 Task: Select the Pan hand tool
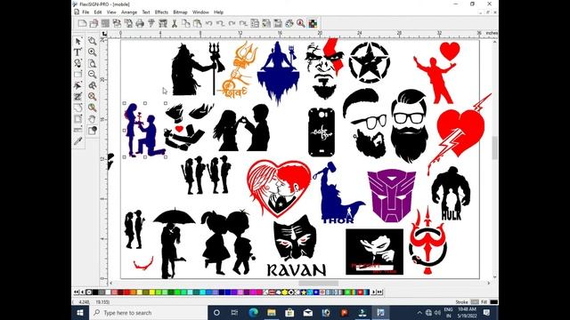point(93,118)
